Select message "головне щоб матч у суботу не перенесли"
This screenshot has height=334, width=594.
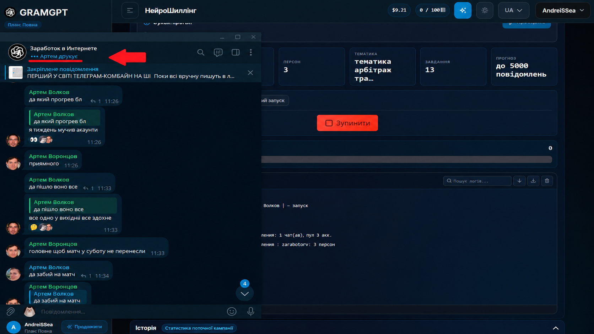[x=96, y=247]
